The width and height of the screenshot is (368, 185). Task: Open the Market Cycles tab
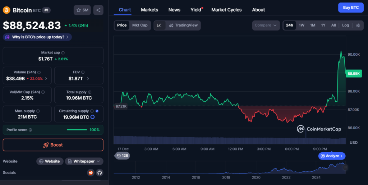pos(226,10)
